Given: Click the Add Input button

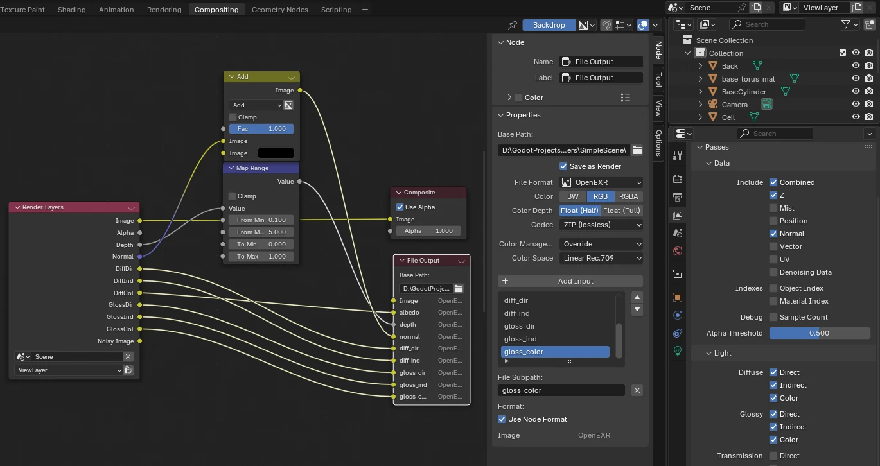Looking at the screenshot, I should point(570,281).
